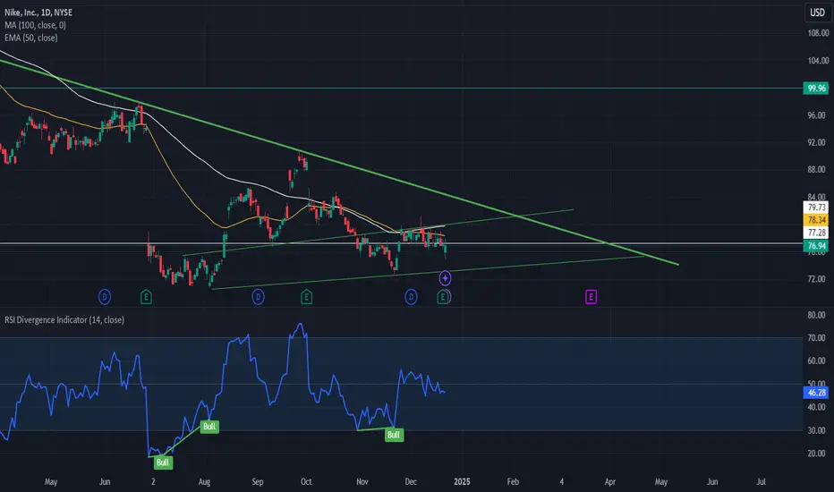Click the 2025 label on time axis
This screenshot has width=834, height=492.
(463, 481)
